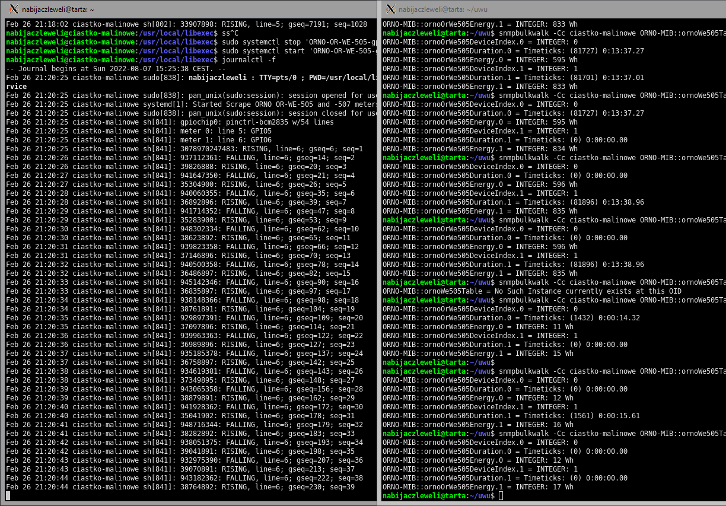Image resolution: width=726 pixels, height=506 pixels.
Task: Select the ~/uwu terminal window title
Action: [x=442, y=9]
